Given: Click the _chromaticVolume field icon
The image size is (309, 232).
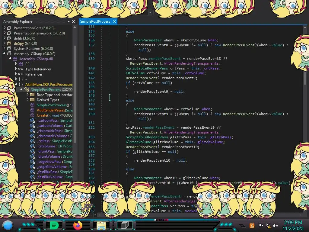Looking at the screenshot, I should click(32, 136).
